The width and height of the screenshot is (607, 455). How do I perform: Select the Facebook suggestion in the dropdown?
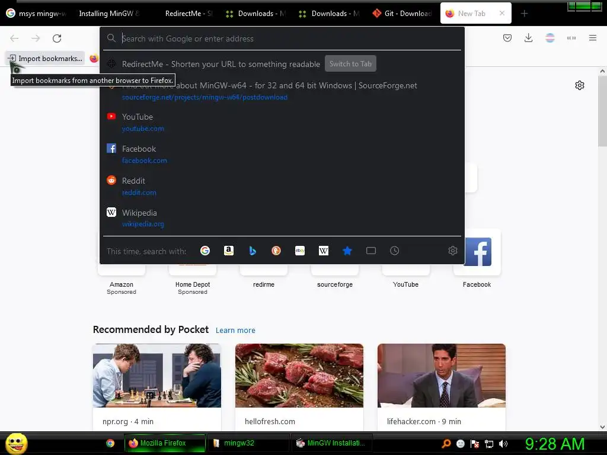[x=282, y=155]
